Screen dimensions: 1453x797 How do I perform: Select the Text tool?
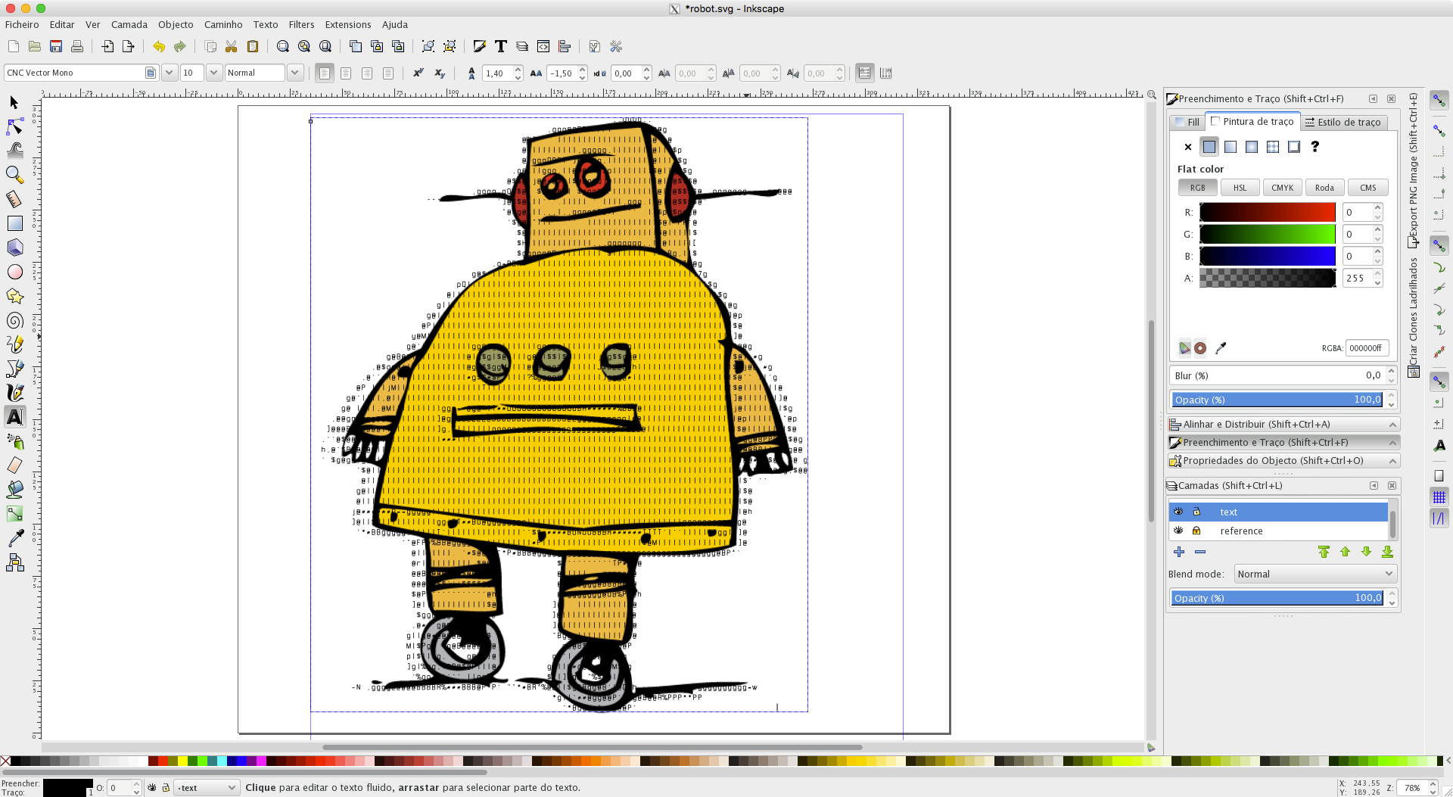click(15, 416)
